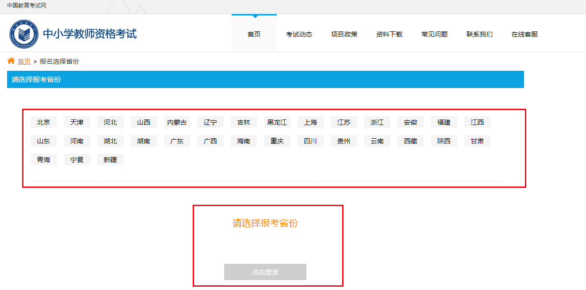Click 中国教育考试网 link at top
Image resolution: width=586 pixels, height=290 pixels.
click(x=27, y=6)
